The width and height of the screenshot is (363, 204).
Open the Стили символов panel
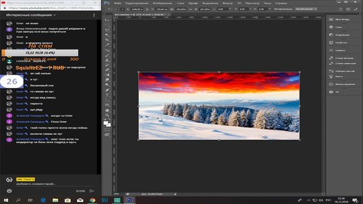tap(342, 63)
